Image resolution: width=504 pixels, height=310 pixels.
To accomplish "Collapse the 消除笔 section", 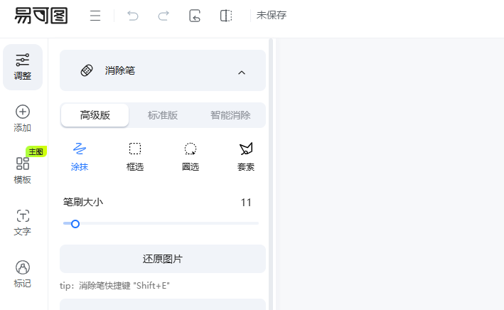I will coord(242,72).
